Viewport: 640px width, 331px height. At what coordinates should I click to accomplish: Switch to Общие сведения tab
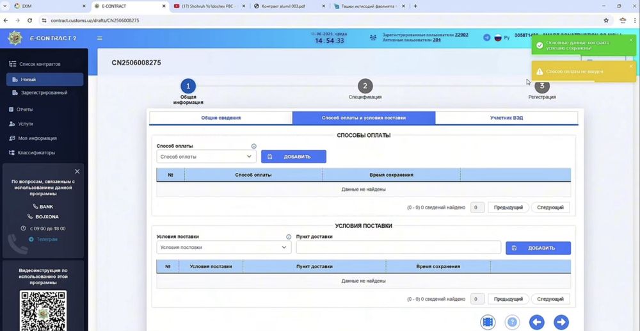coord(221,118)
